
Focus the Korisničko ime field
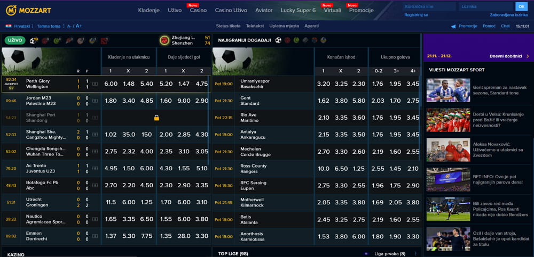(429, 6)
